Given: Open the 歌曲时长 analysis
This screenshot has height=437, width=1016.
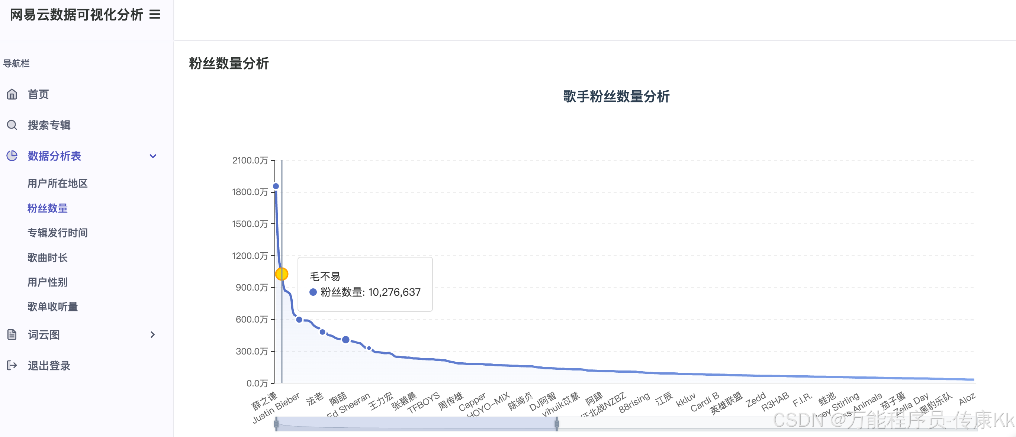Looking at the screenshot, I should pyautogui.click(x=47, y=258).
